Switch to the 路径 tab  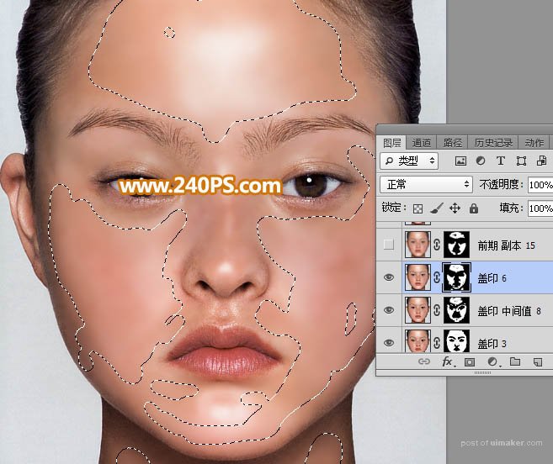click(453, 143)
